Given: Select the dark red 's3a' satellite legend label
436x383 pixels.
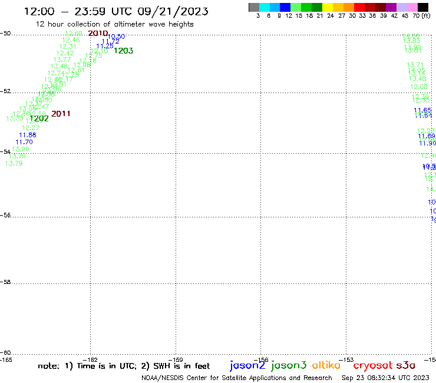Looking at the screenshot, I should coord(405,365).
